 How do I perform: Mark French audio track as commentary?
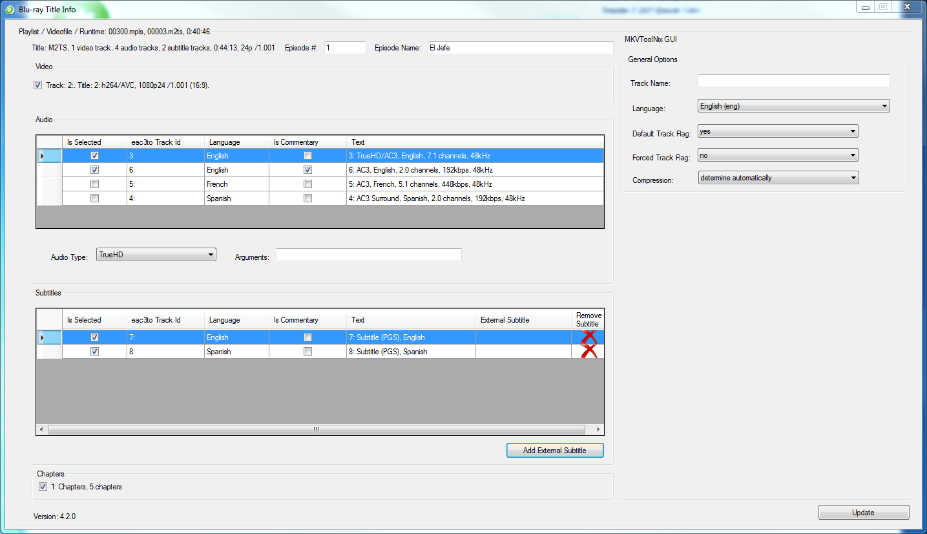[307, 184]
